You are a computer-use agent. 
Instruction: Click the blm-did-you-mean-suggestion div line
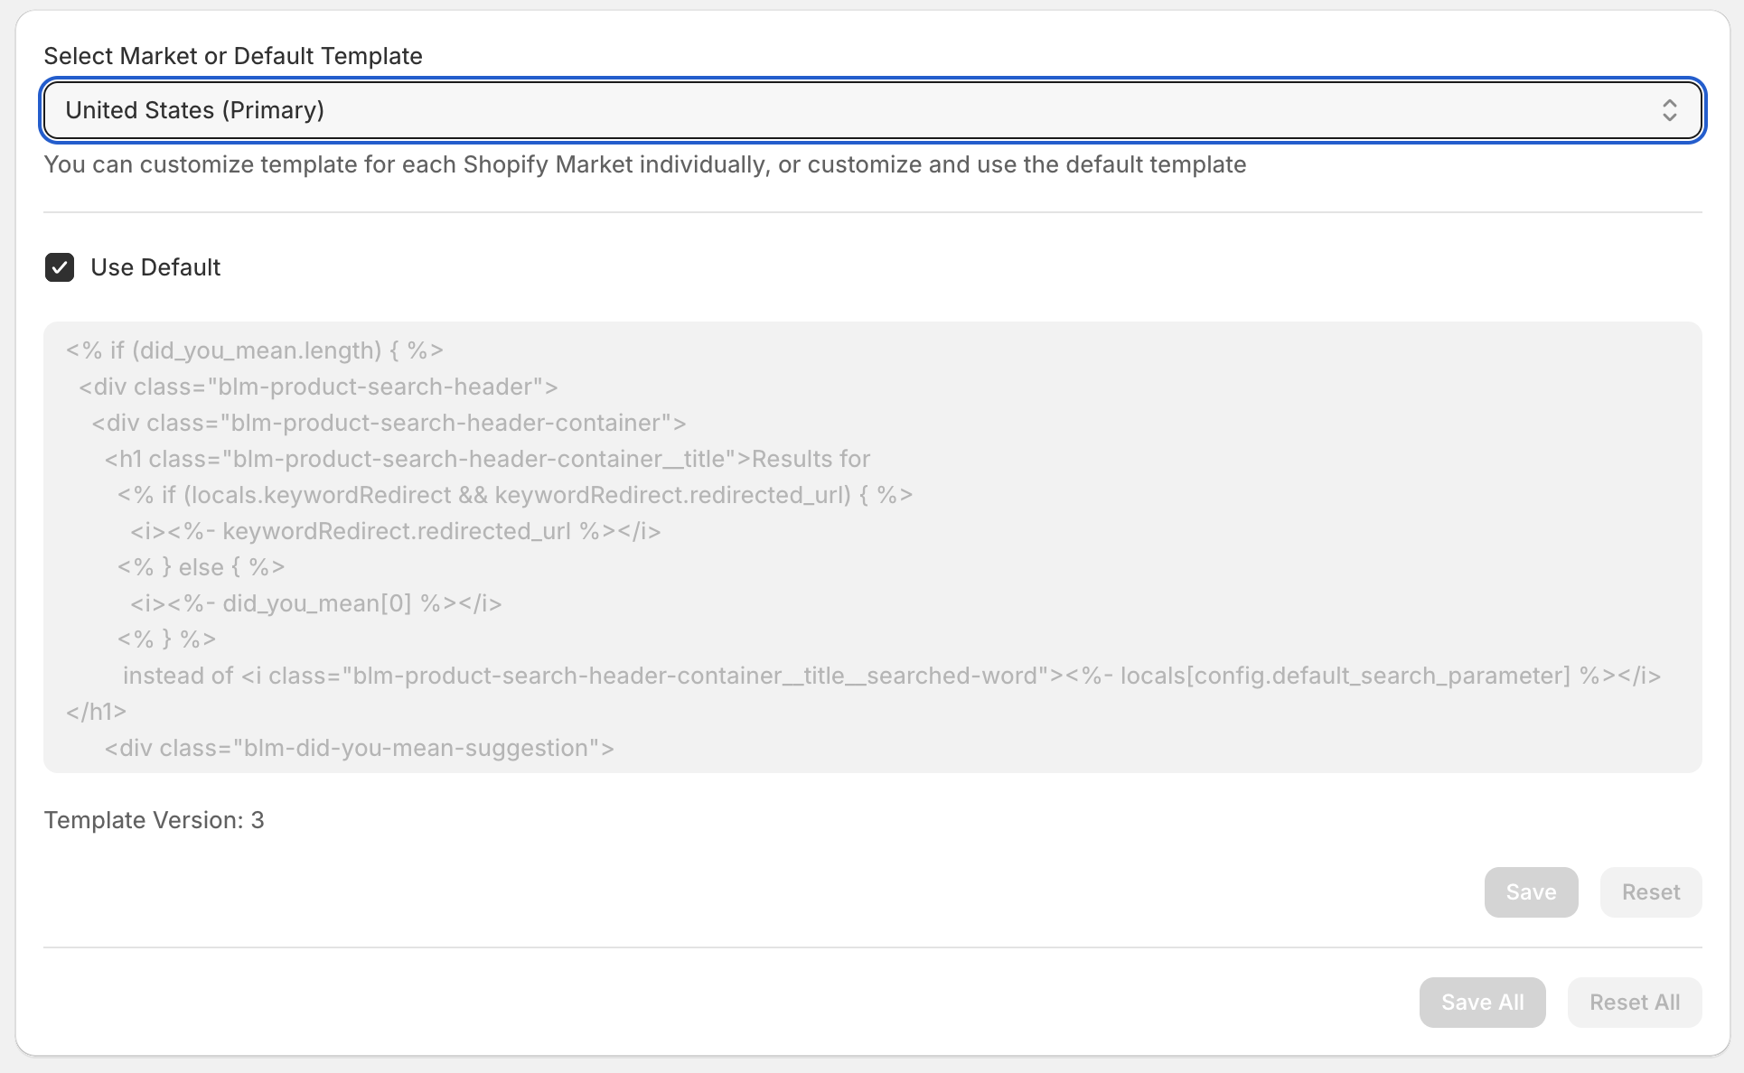tap(360, 748)
